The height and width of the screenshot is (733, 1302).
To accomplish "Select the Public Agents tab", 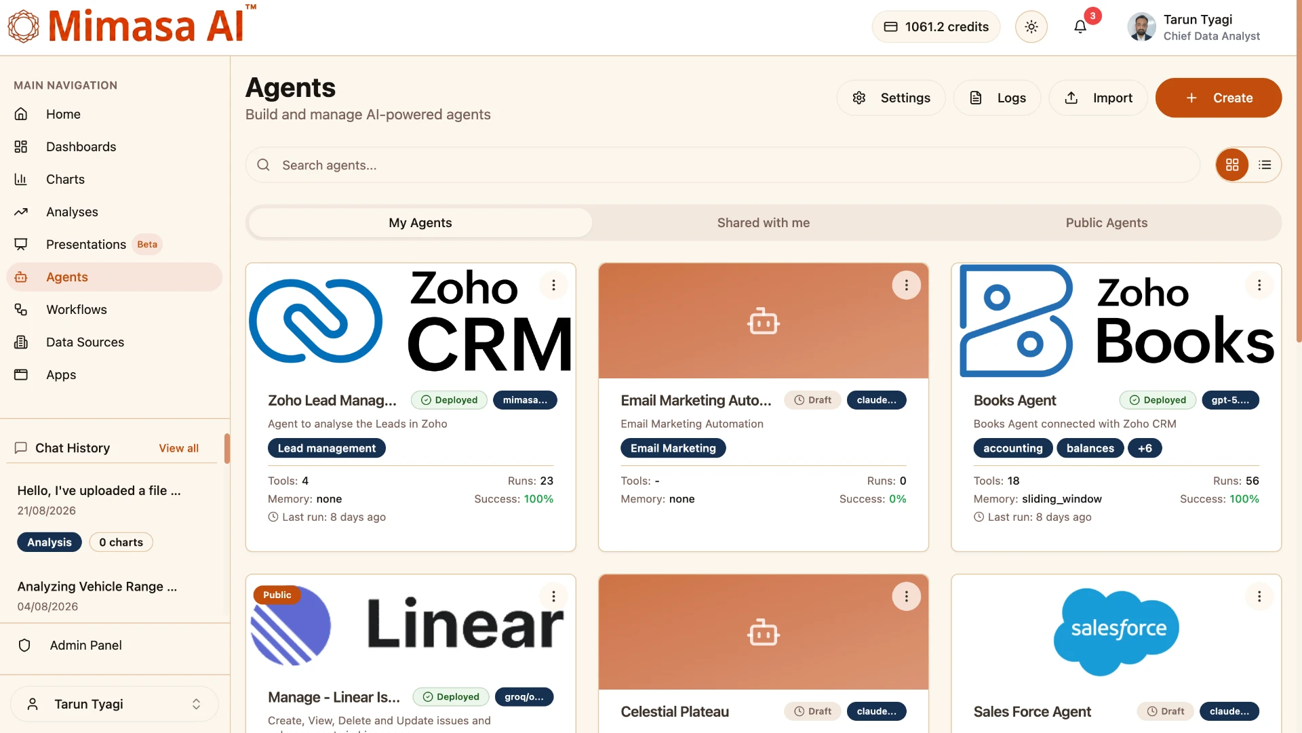I will 1107,222.
